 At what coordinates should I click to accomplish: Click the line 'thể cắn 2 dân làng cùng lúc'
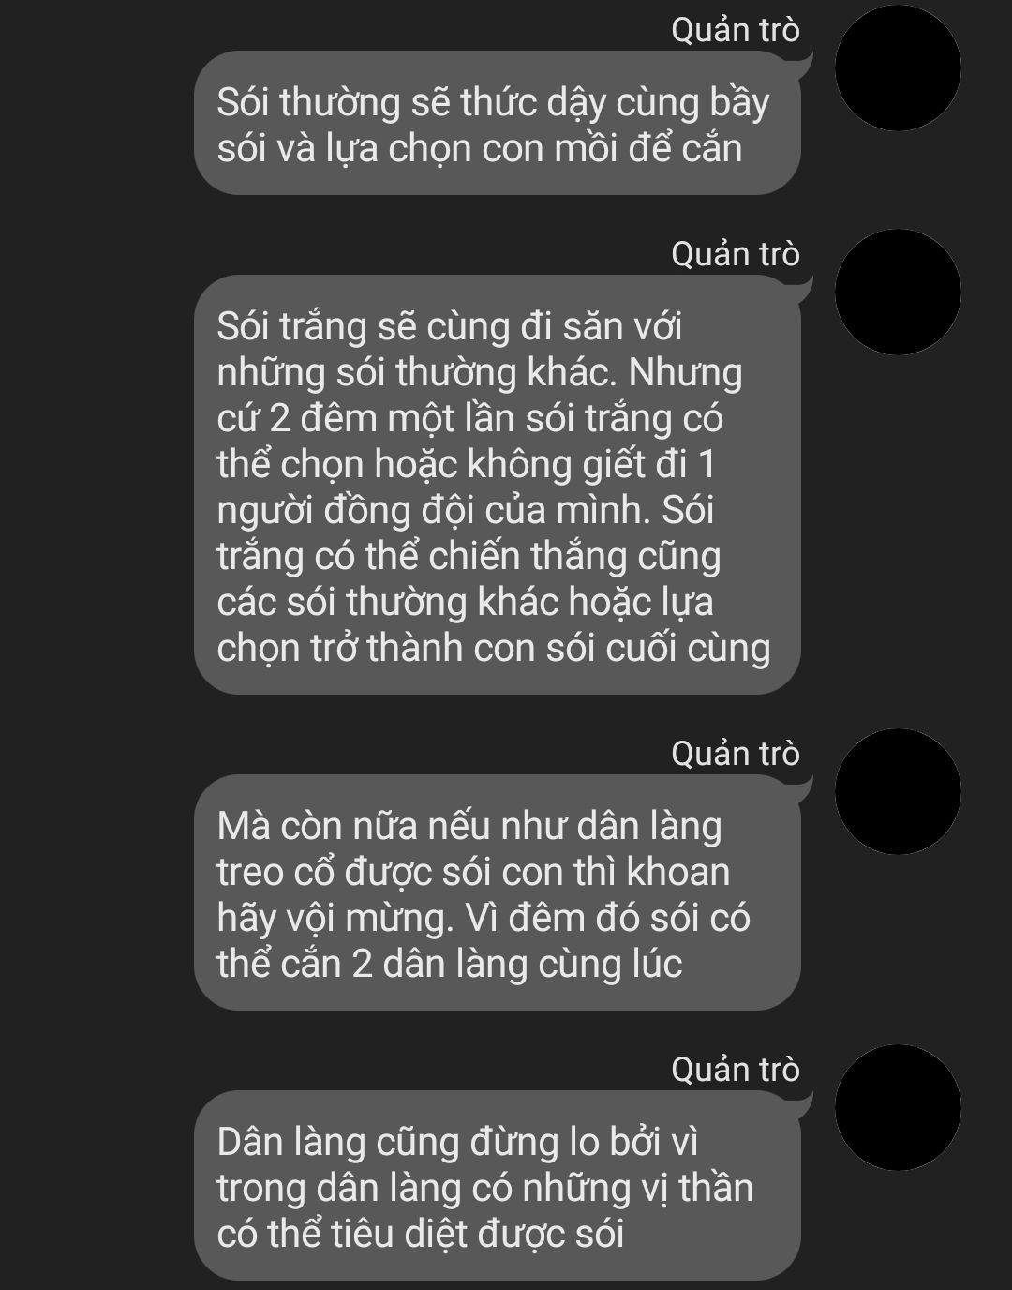(x=450, y=963)
